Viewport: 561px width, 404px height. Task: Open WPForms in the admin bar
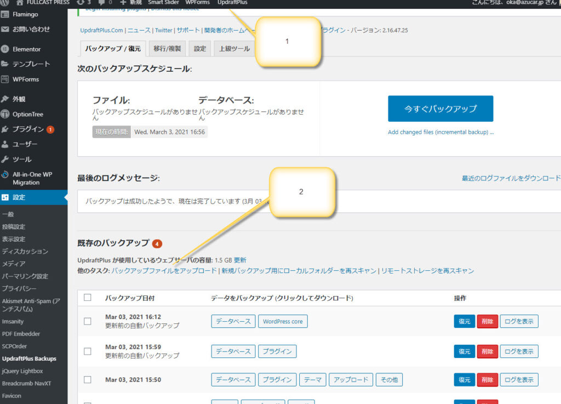pos(197,3)
